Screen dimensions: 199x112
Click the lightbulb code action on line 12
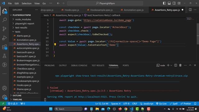point(55,44)
